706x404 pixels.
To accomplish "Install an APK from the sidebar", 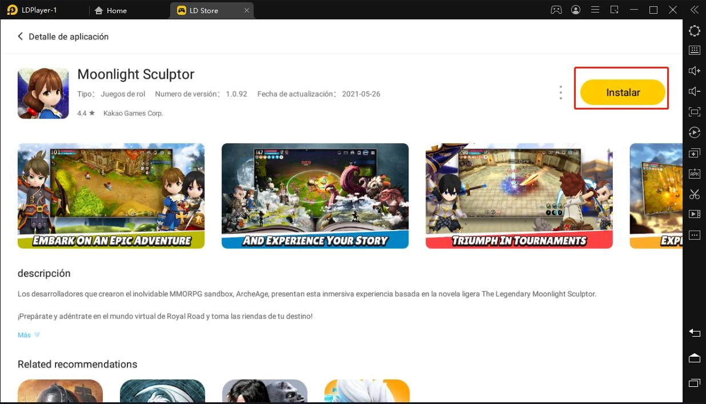I will click(695, 173).
